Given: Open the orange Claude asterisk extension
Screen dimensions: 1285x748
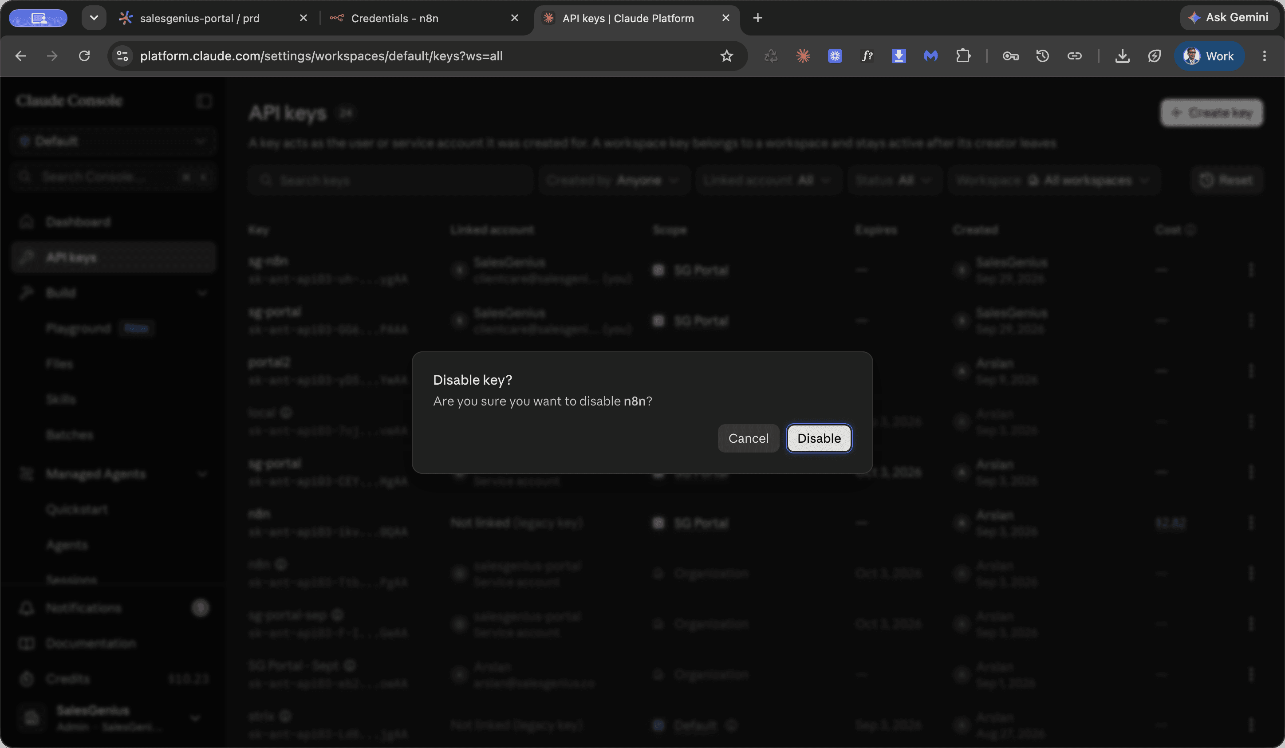Looking at the screenshot, I should point(803,56).
